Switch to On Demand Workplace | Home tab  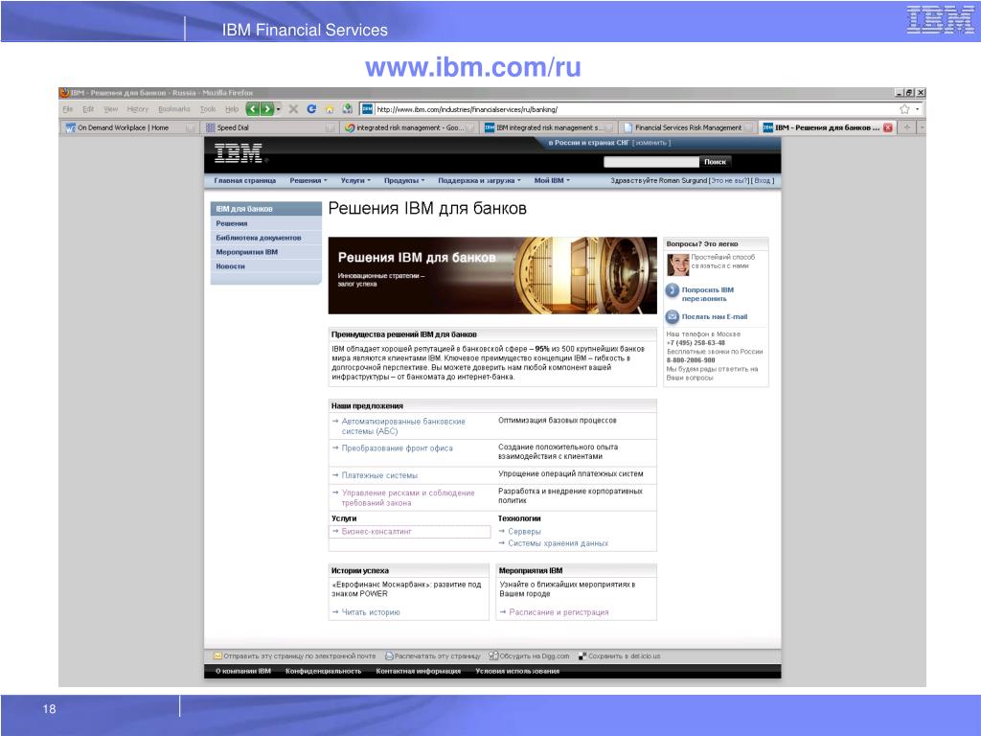[x=129, y=127]
